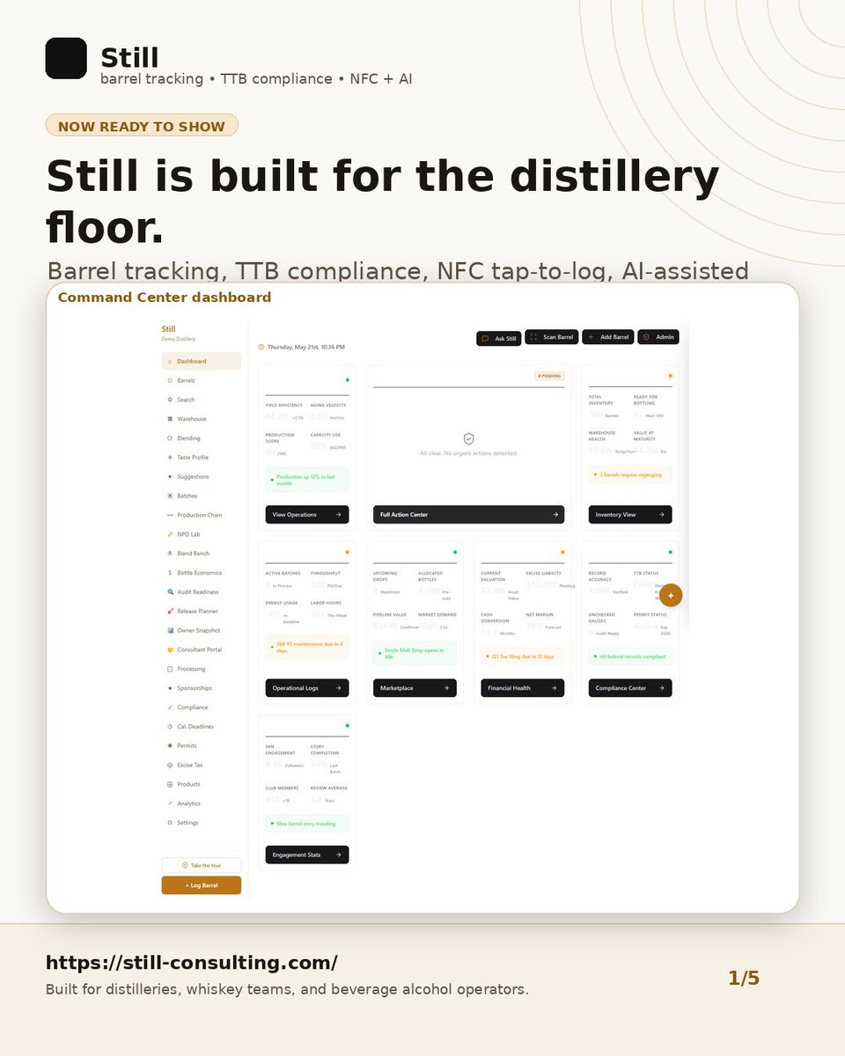Select the Audit Readiness magnifier icon

point(170,592)
